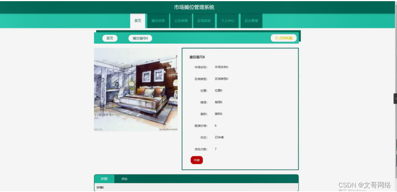
Task: Expand the side panel arrow handle
Action: [395, 99]
